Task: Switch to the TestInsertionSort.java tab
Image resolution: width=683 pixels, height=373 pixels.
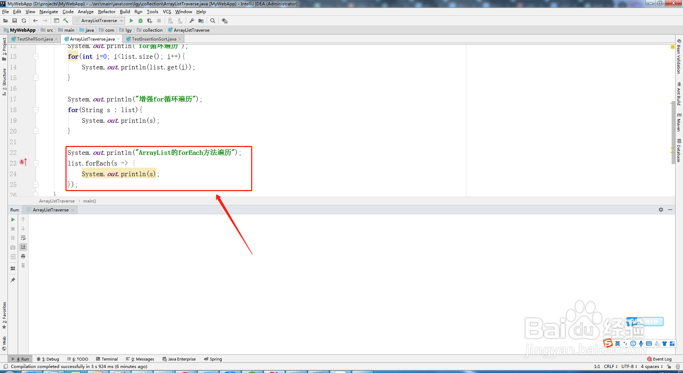Action: [154, 39]
